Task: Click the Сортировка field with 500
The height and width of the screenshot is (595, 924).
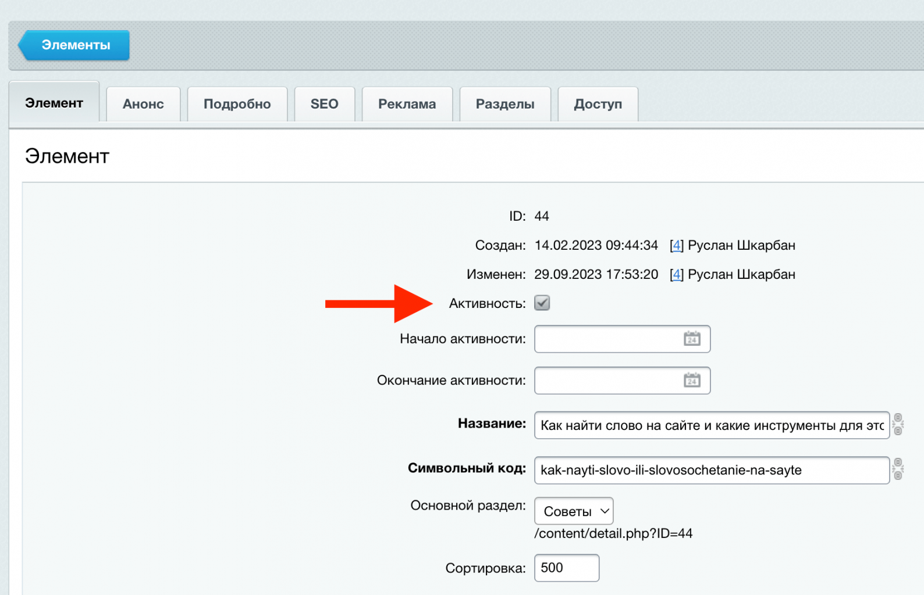Action: point(567,568)
